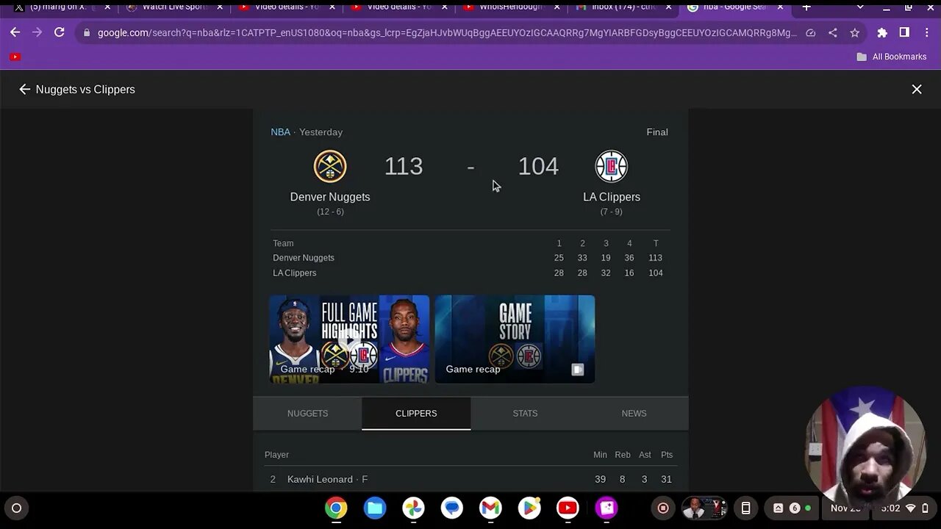Stop the screen recording

coord(663,508)
